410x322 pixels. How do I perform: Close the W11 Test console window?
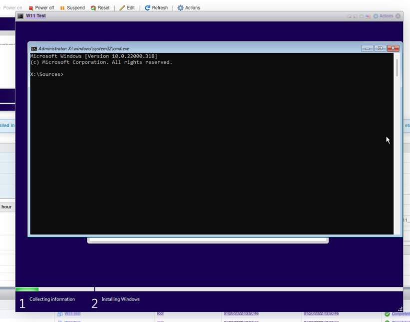(398, 16)
